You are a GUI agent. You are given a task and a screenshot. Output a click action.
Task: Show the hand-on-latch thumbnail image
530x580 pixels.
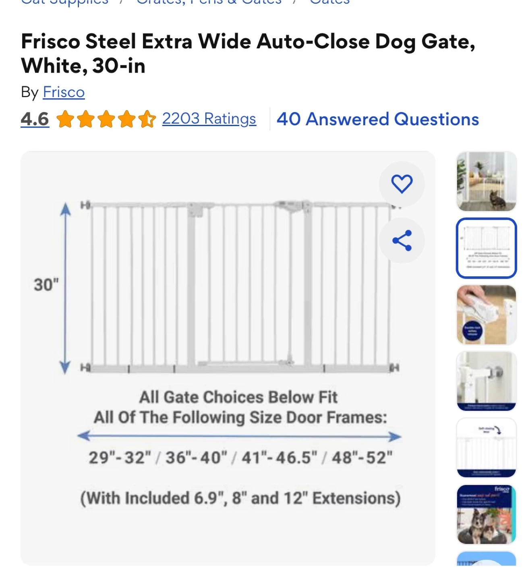[x=486, y=315]
